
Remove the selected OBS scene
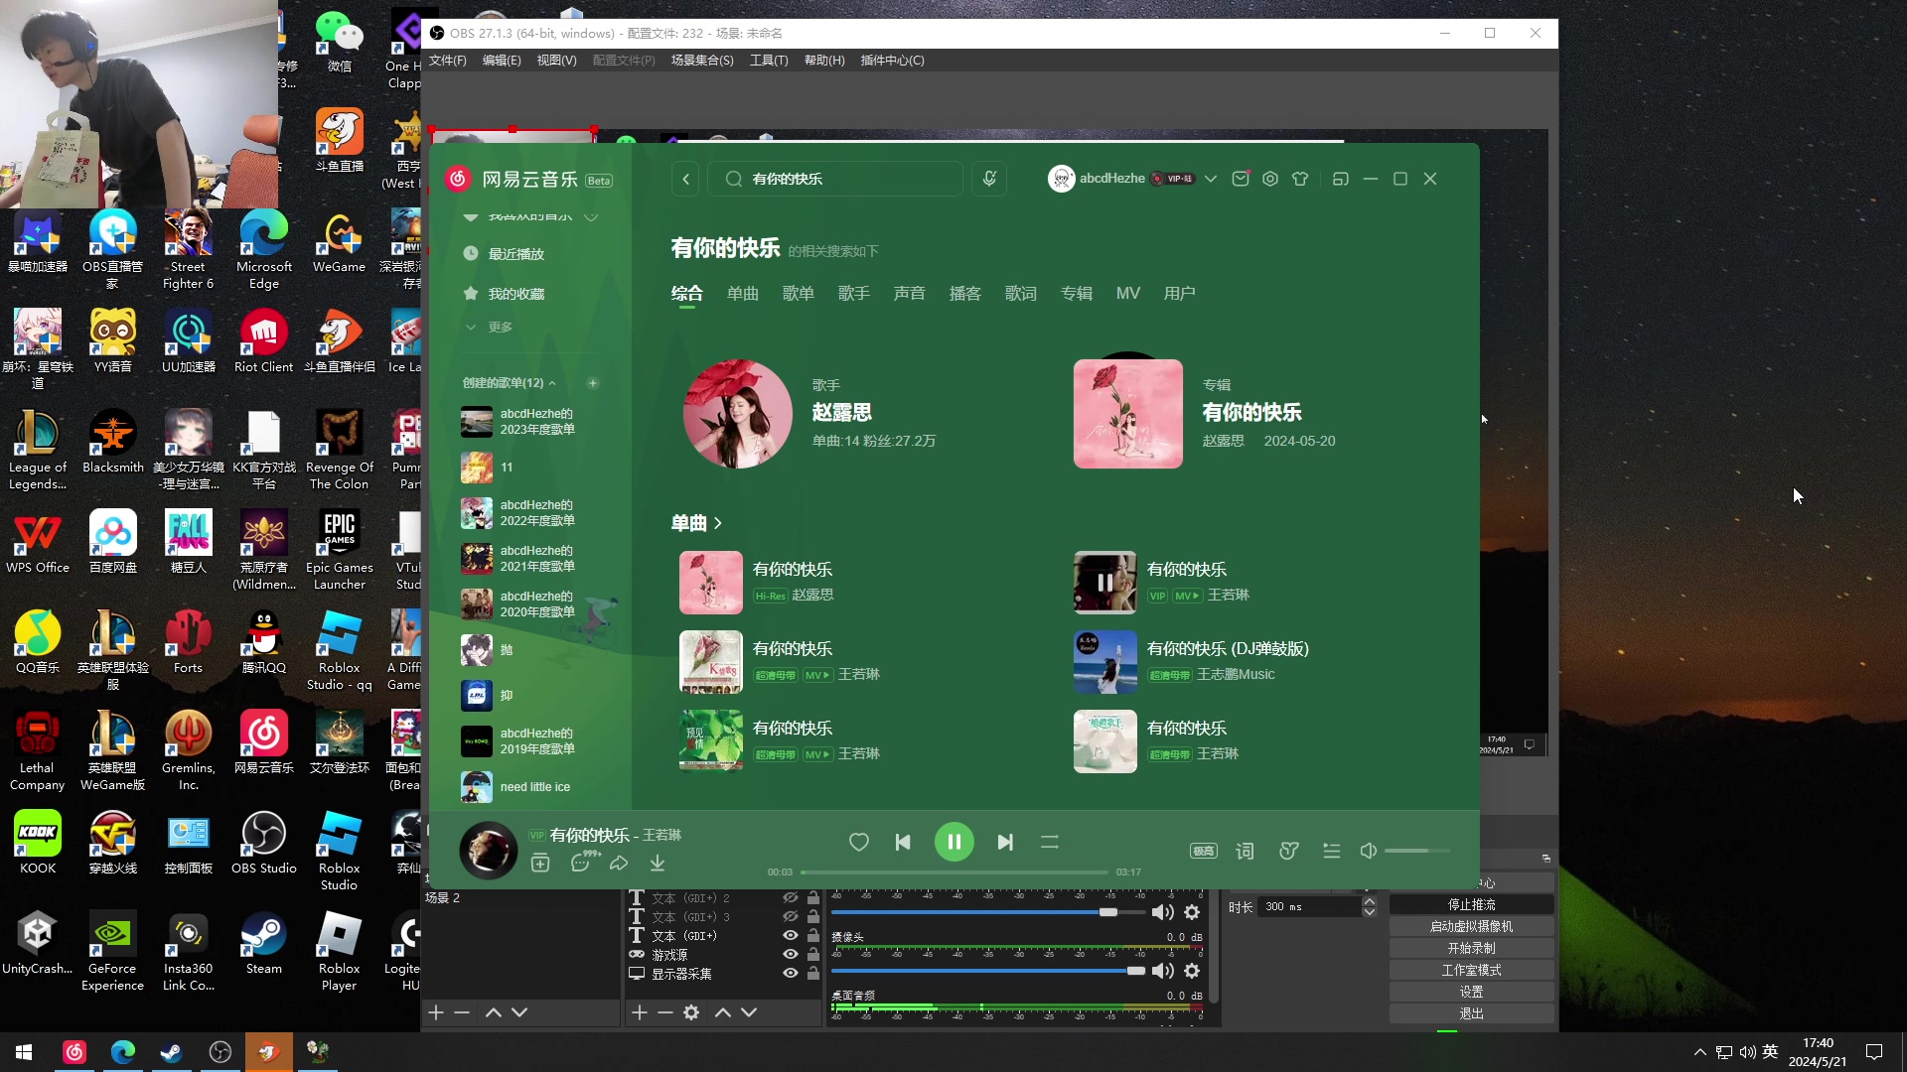coord(462,1012)
